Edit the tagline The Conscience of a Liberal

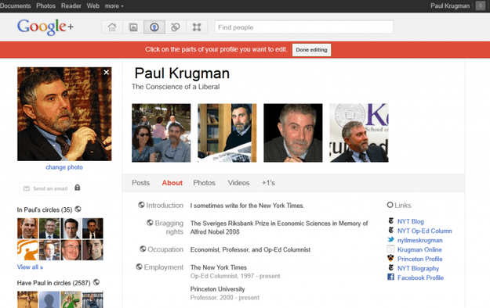176,87
